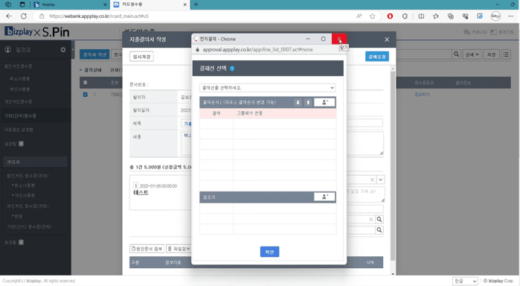Switch to the 카드영수증 browser tab
Image resolution: width=520 pixels, height=286 pixels.
(x=150, y=4)
